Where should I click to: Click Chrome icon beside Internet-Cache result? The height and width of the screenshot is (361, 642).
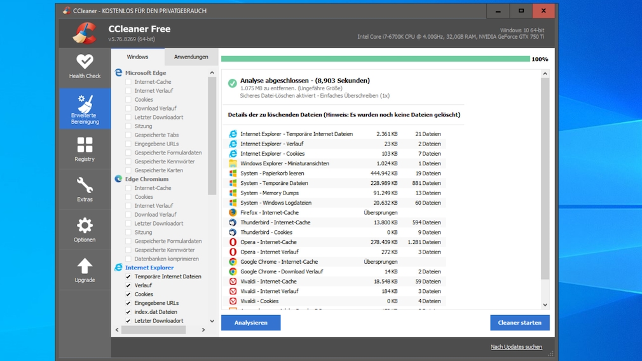point(233,262)
